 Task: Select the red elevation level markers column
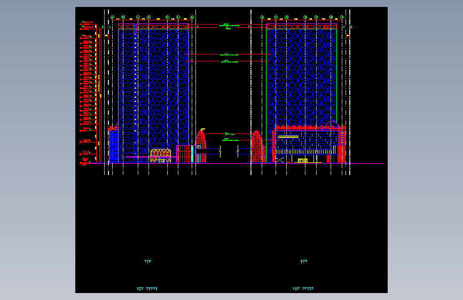point(88,93)
